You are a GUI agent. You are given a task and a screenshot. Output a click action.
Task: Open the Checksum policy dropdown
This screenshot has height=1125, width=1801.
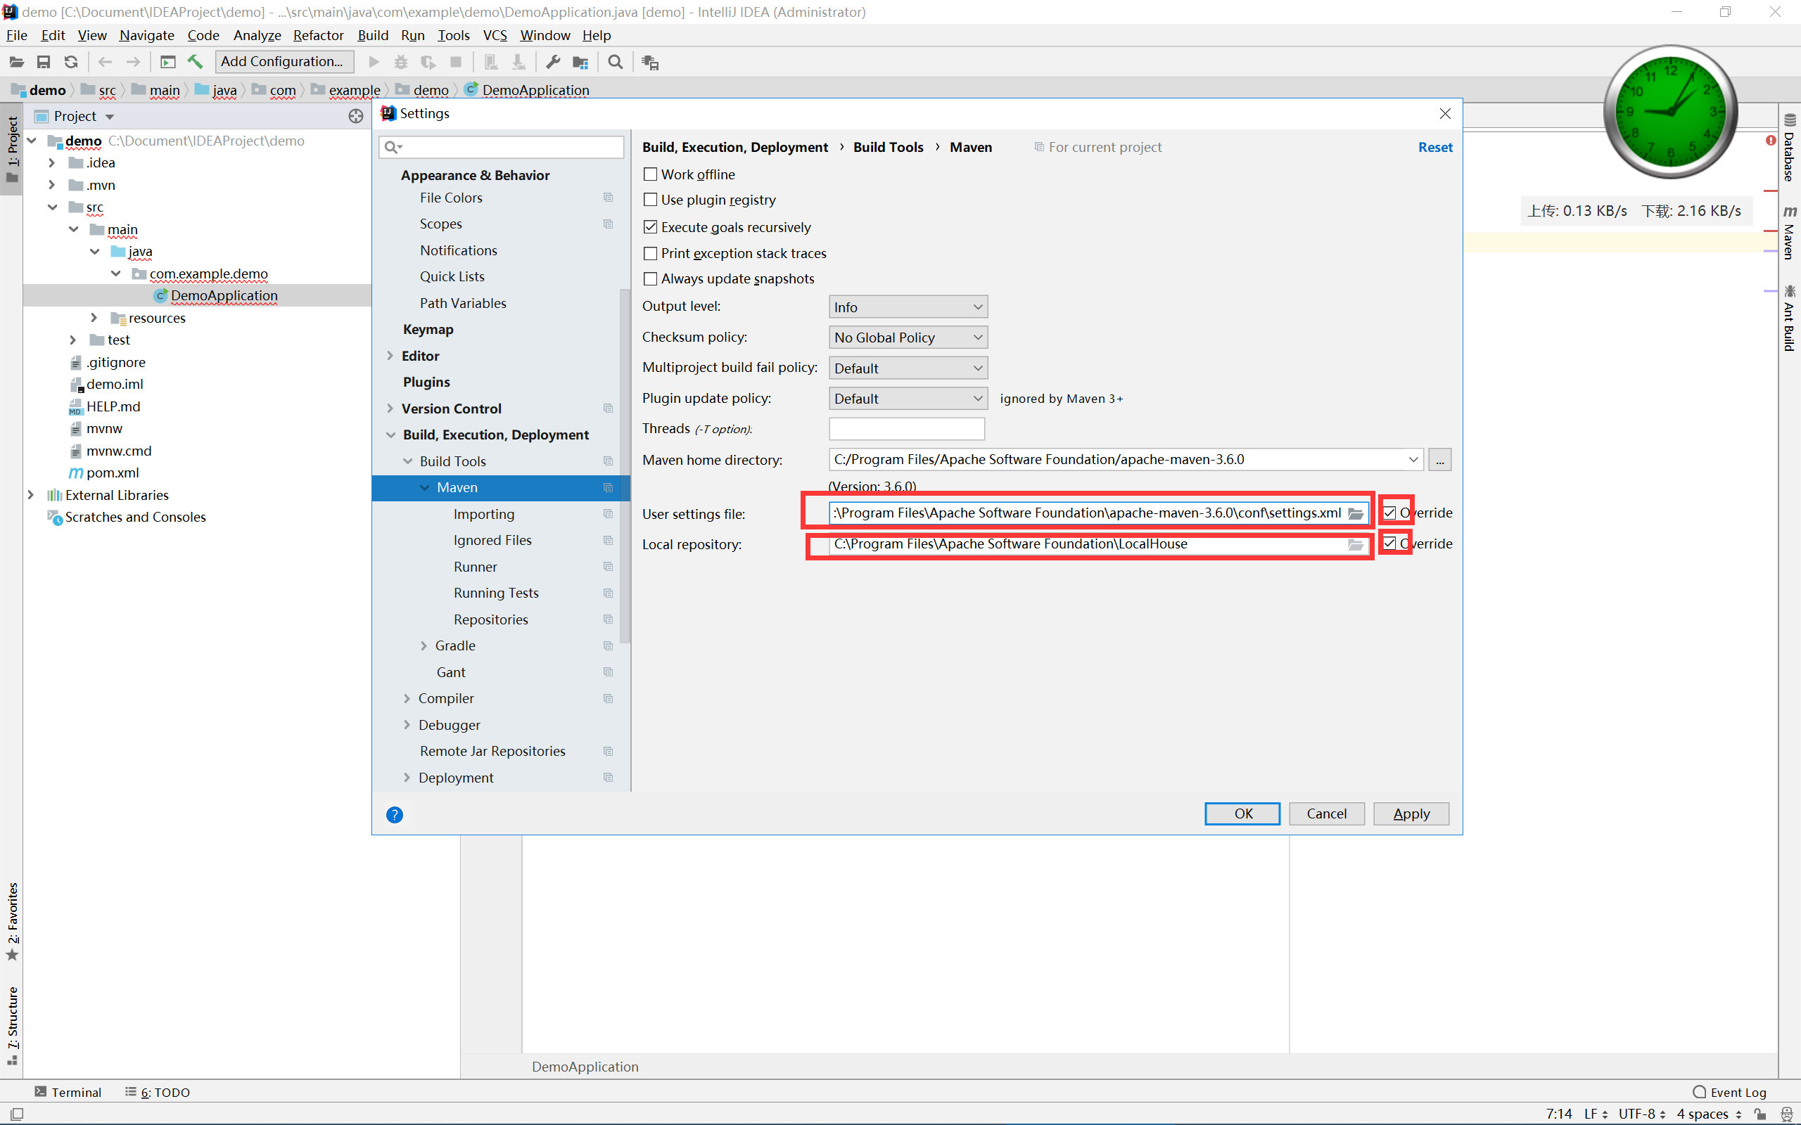point(908,337)
